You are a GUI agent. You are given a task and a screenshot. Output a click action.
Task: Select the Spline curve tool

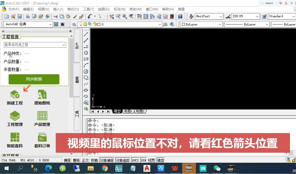[x=86, y=84]
